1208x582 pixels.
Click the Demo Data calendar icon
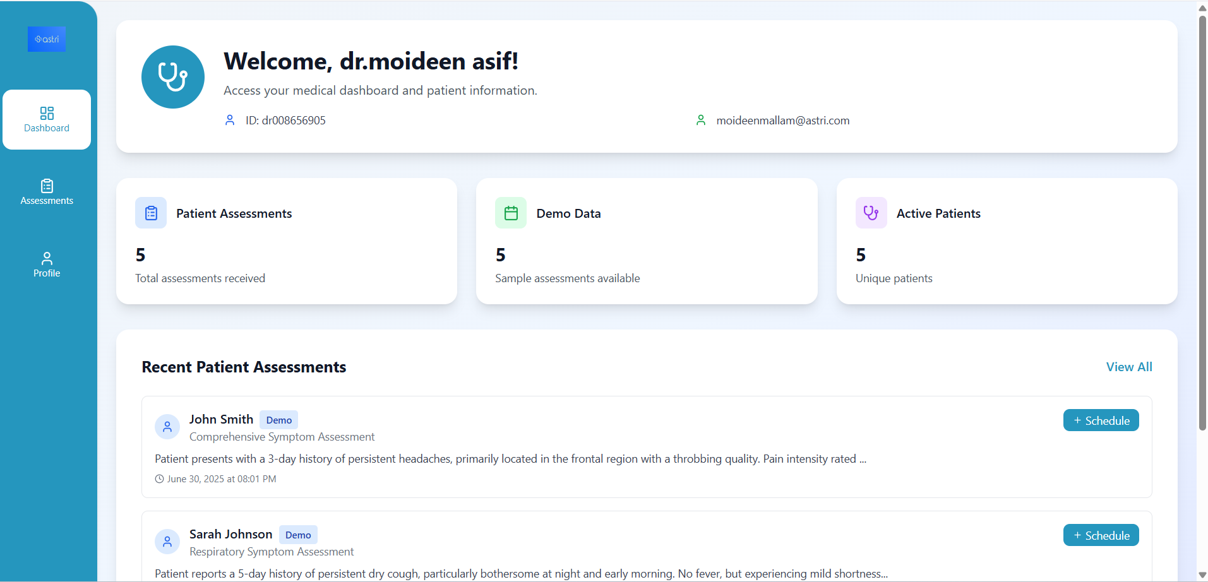coord(511,213)
